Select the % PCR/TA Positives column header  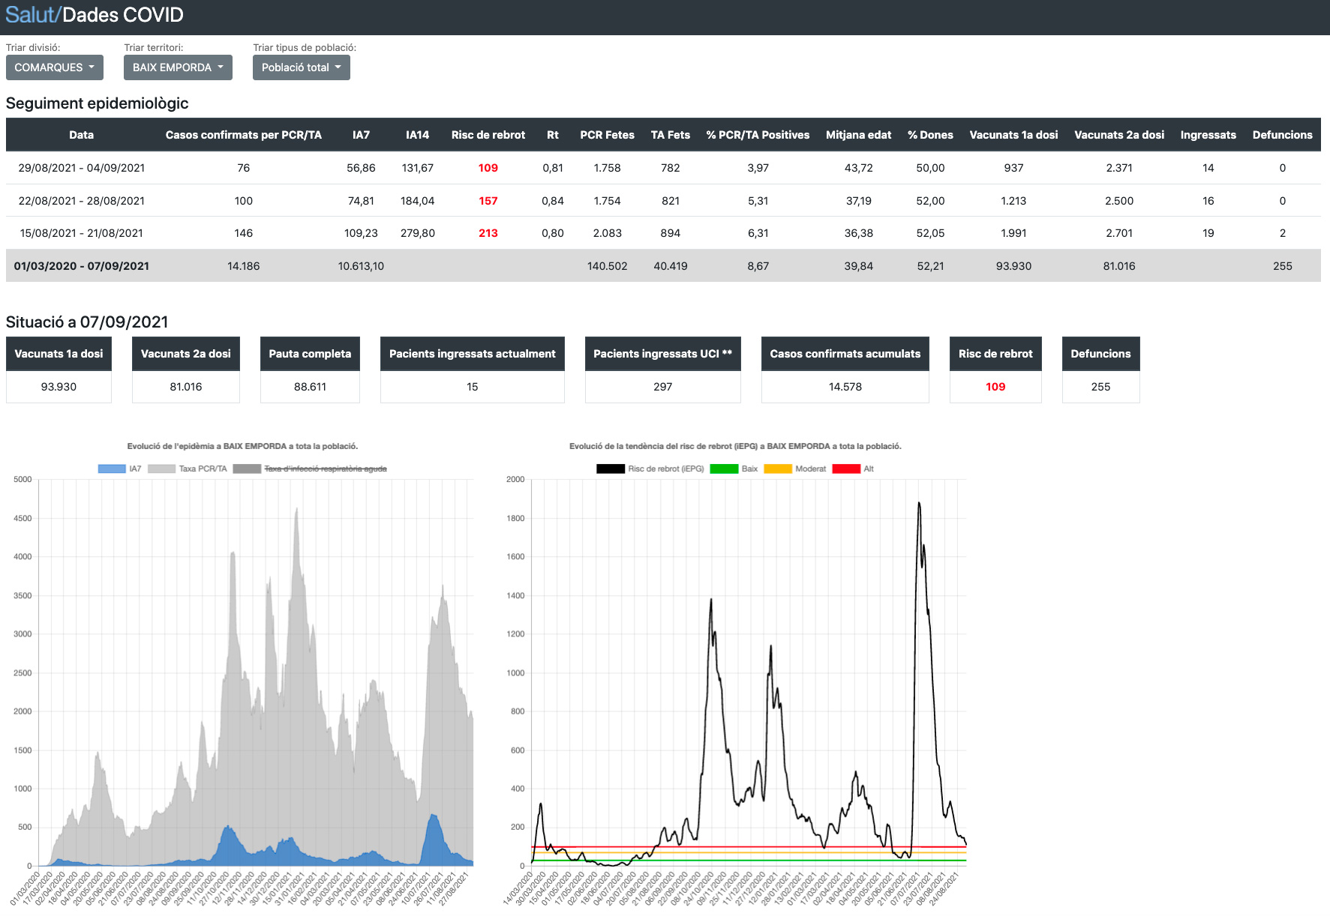[x=758, y=135]
